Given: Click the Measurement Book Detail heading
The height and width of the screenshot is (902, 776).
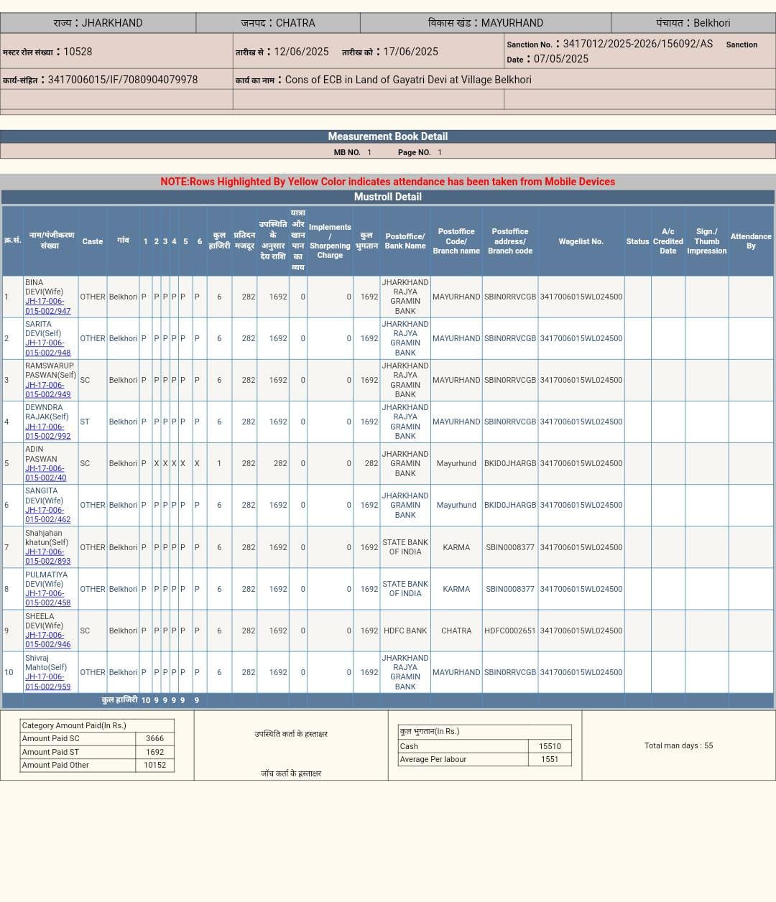Looking at the screenshot, I should point(388,136).
